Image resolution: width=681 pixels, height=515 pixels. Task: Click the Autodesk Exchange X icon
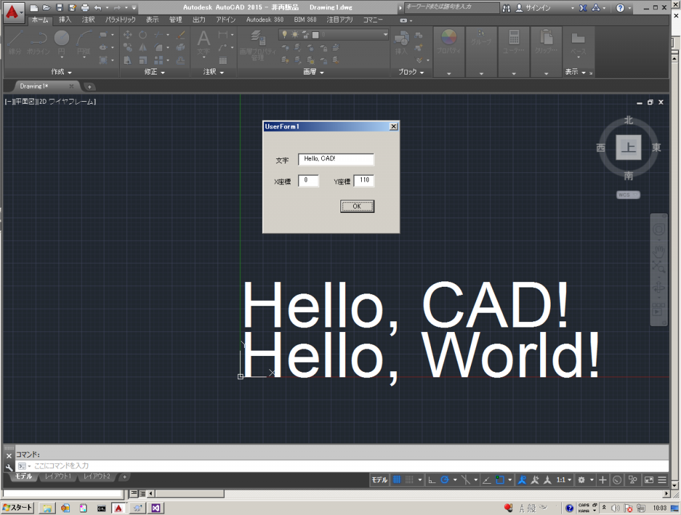(583, 8)
